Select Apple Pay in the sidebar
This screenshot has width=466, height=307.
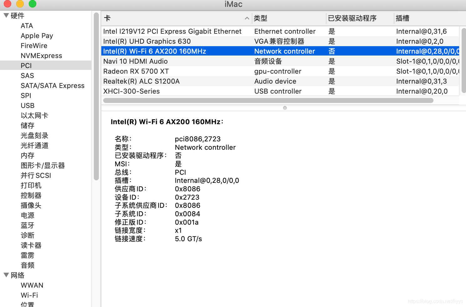coord(37,36)
